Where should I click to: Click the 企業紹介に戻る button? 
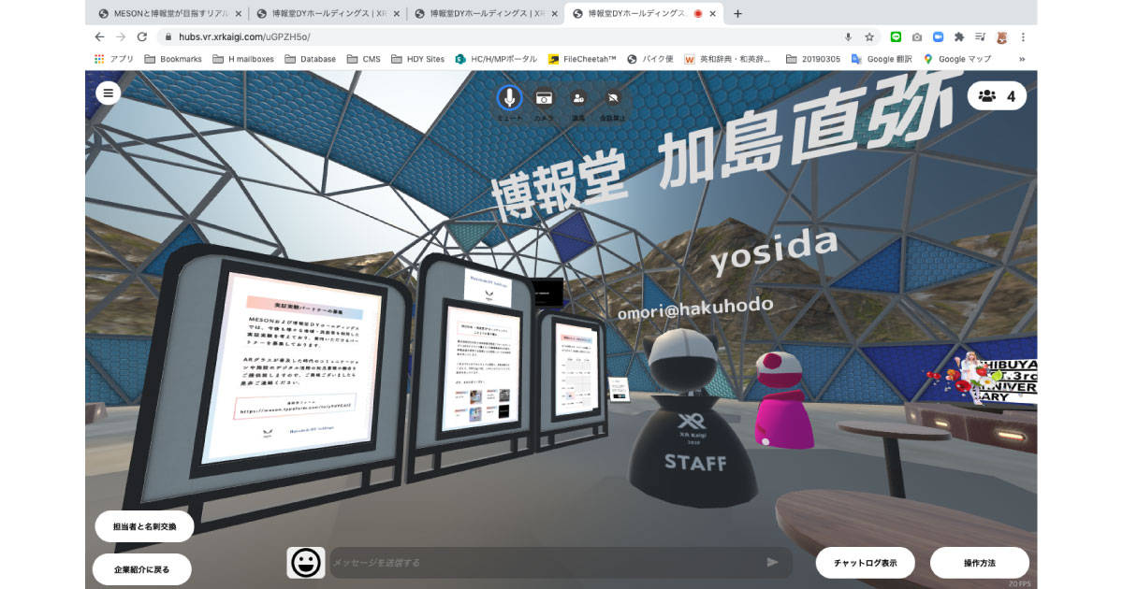[142, 568]
